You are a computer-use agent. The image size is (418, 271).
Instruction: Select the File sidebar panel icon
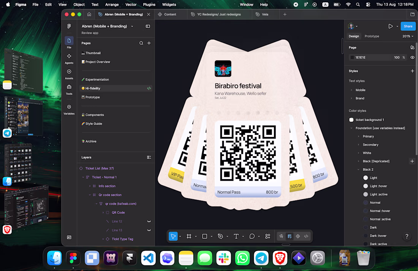(x=69, y=41)
